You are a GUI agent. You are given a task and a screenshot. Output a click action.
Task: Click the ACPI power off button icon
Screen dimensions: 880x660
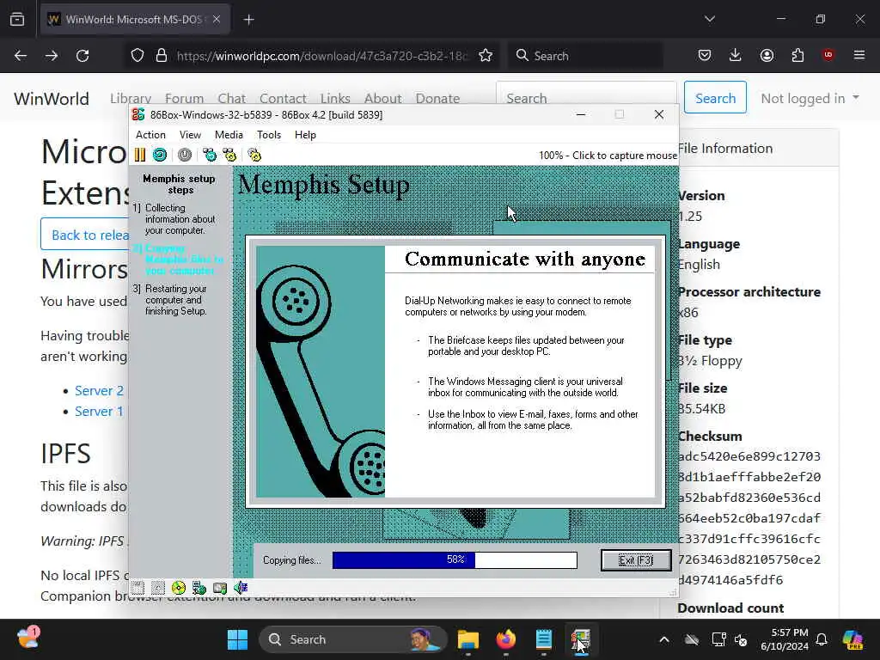click(185, 155)
